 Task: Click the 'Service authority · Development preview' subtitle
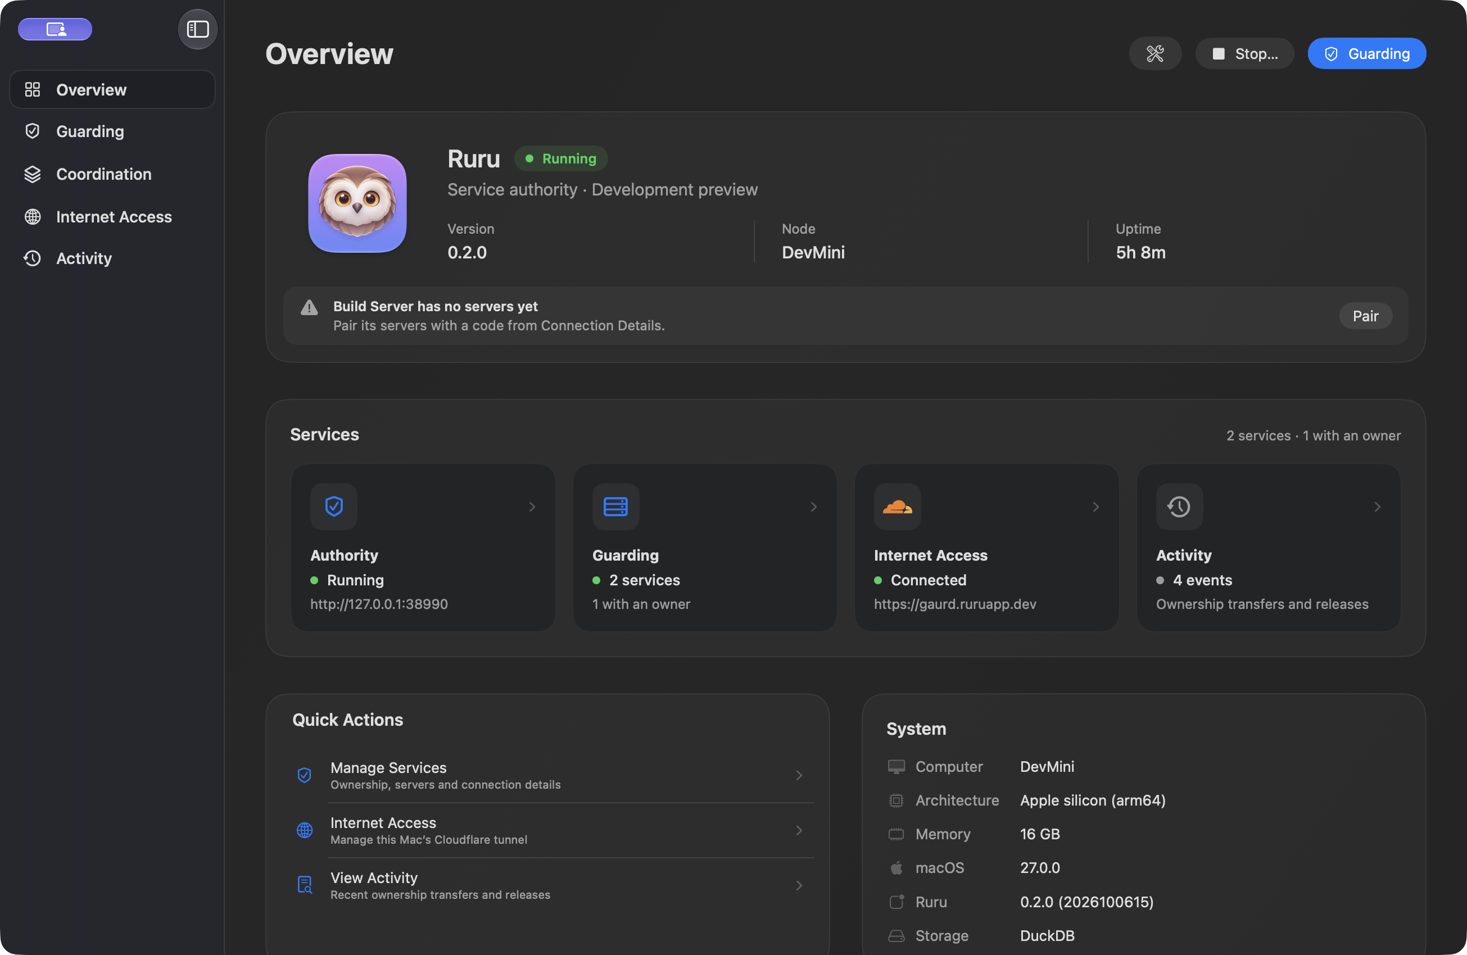click(602, 190)
